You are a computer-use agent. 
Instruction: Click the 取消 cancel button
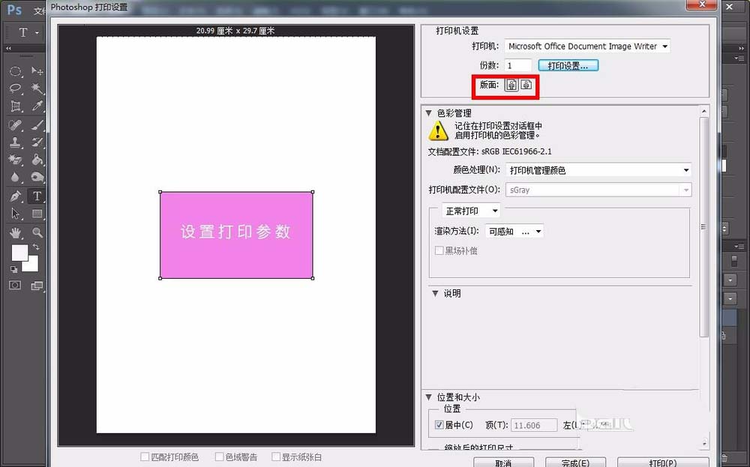(x=504, y=463)
